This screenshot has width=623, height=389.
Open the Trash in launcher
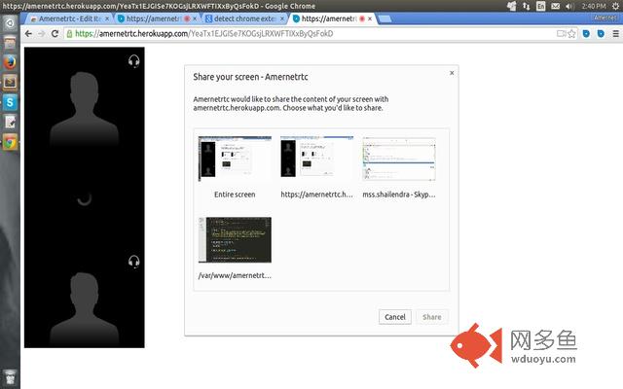point(10,376)
